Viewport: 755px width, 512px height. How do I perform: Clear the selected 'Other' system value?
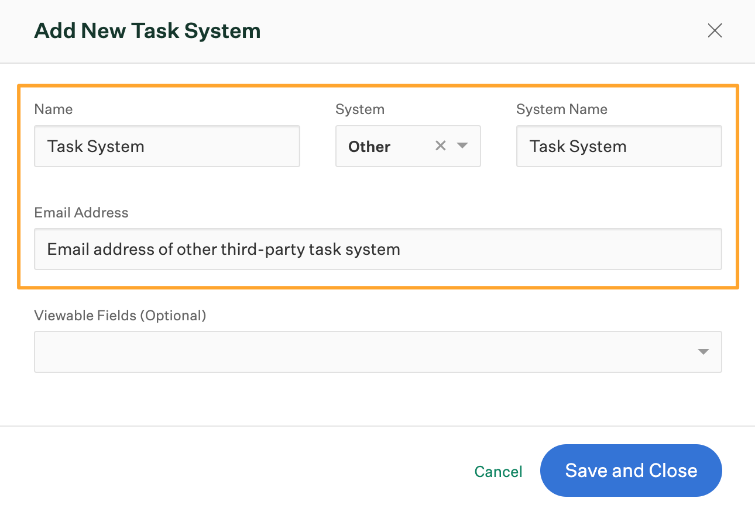pos(441,146)
